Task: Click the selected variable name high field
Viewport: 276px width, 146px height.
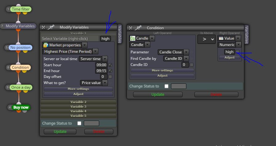Action: click(105, 39)
